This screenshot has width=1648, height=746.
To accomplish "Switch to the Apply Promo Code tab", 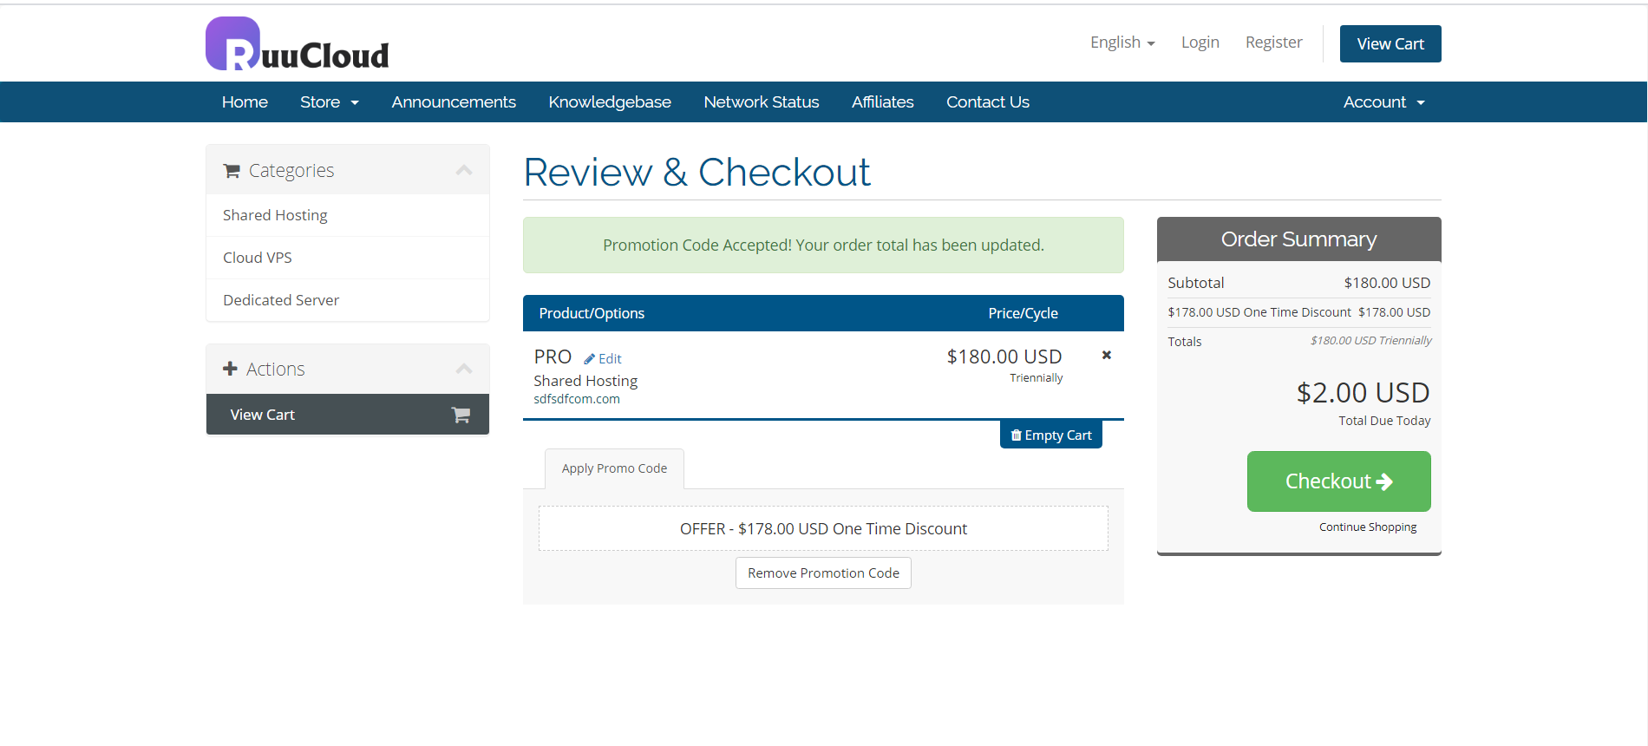I will (x=614, y=468).
